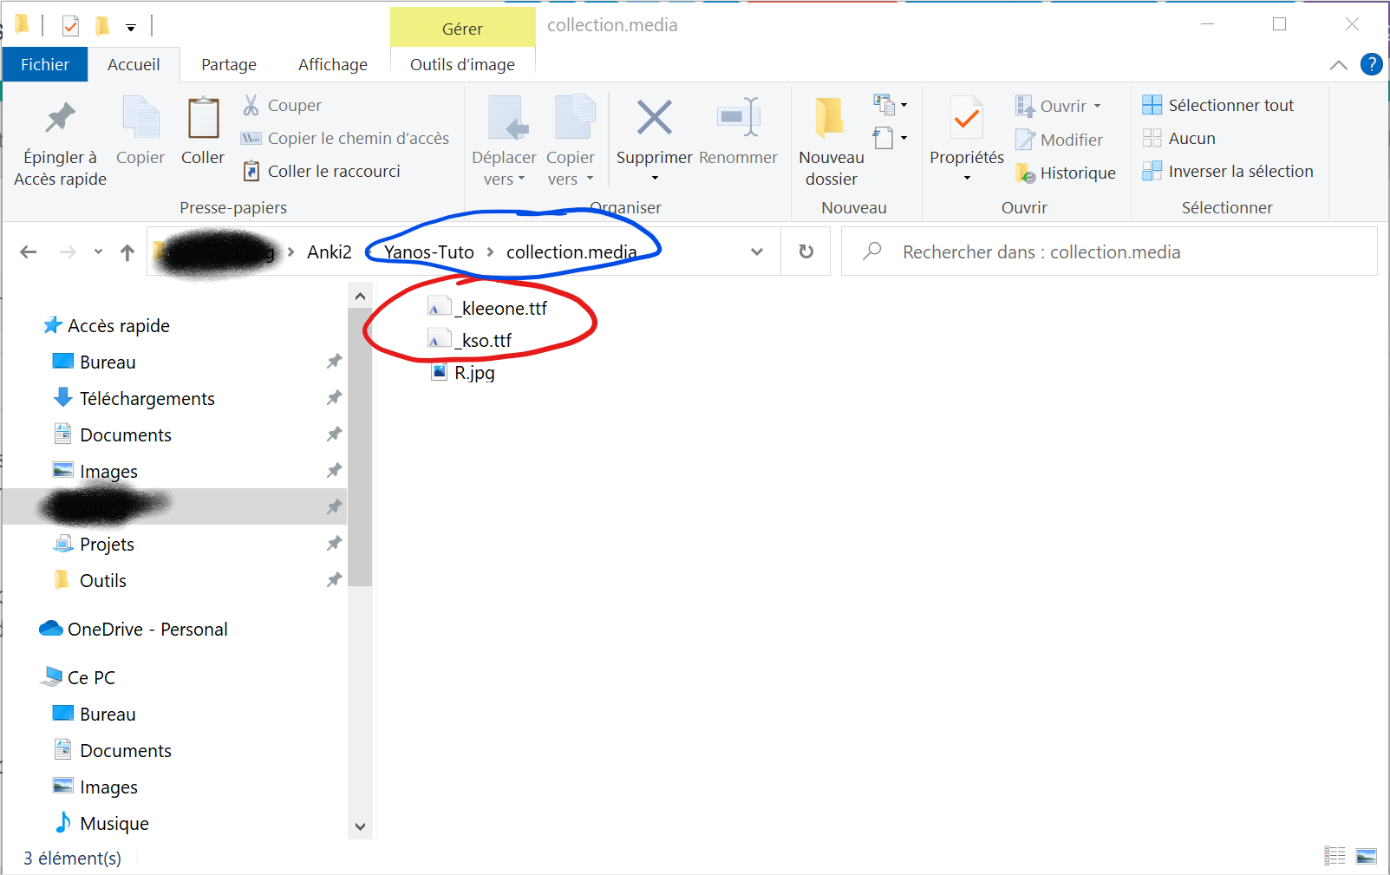Open OneDrive - Personal in sidebar
Image resolution: width=1390 pixels, height=875 pixels.
(147, 628)
